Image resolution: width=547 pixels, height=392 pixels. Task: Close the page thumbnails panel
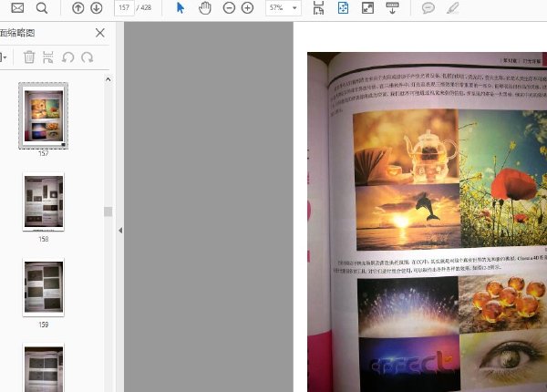click(x=99, y=33)
